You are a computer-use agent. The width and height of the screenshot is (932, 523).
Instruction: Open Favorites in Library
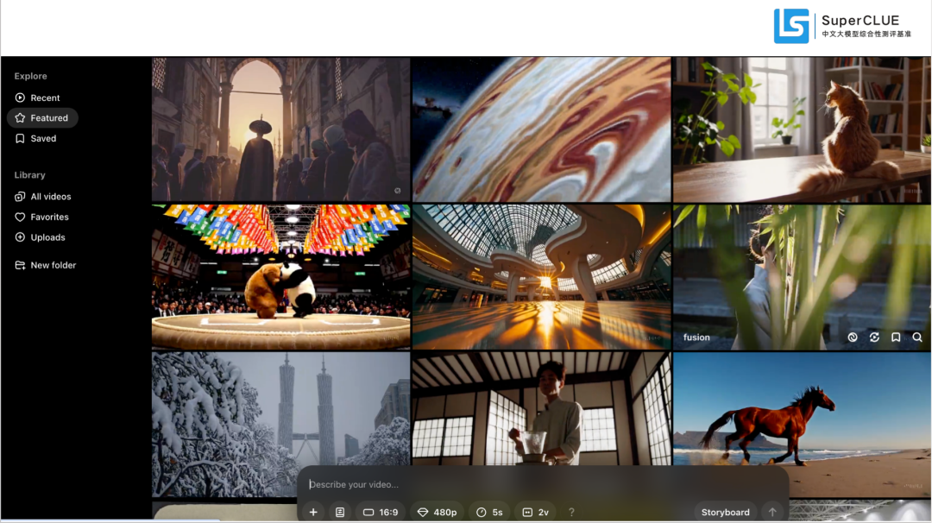pos(43,217)
